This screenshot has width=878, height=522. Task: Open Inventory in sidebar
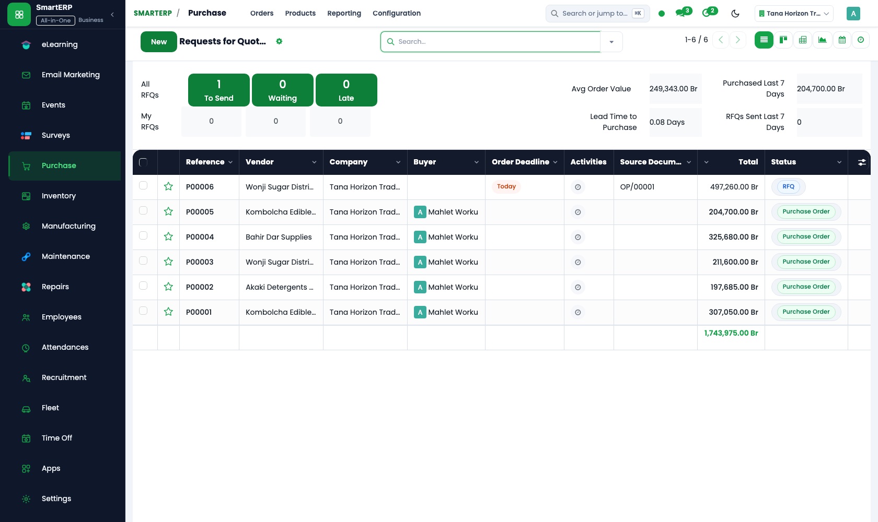click(65, 196)
